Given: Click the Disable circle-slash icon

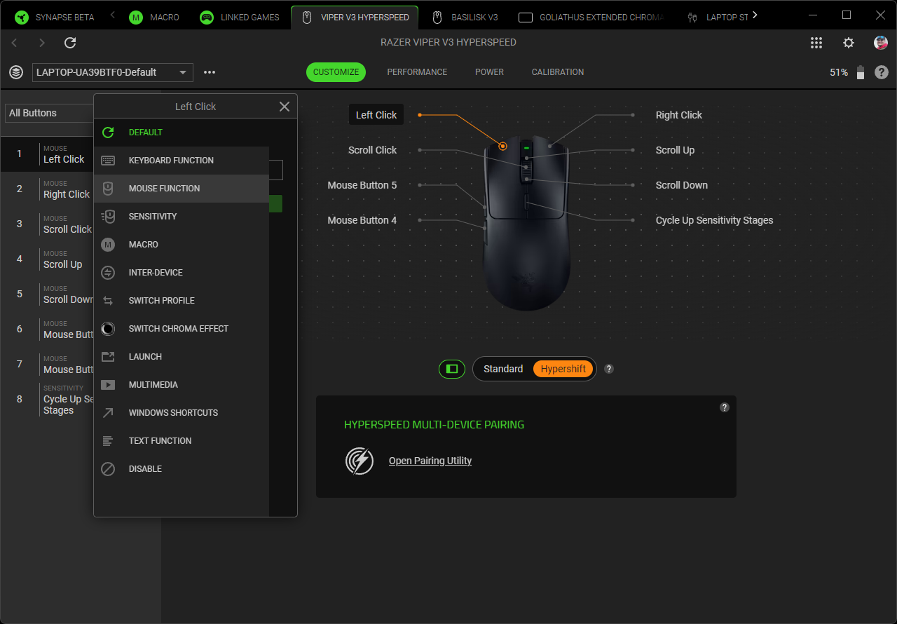Looking at the screenshot, I should (x=108, y=469).
